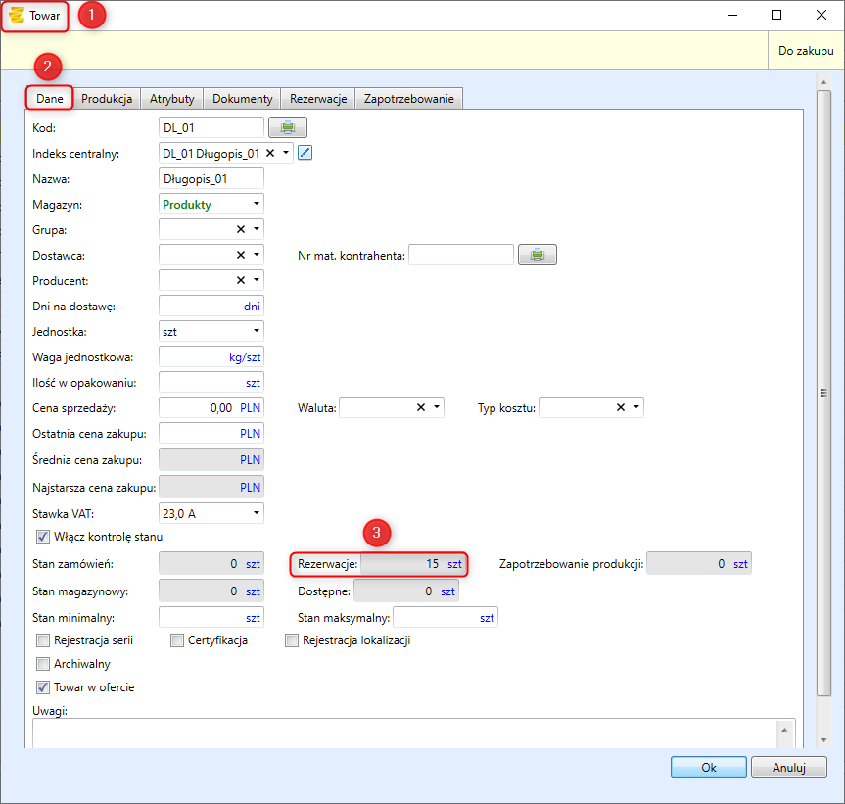Clear the Producent selection with X icon
The height and width of the screenshot is (804, 845).
pyautogui.click(x=240, y=280)
